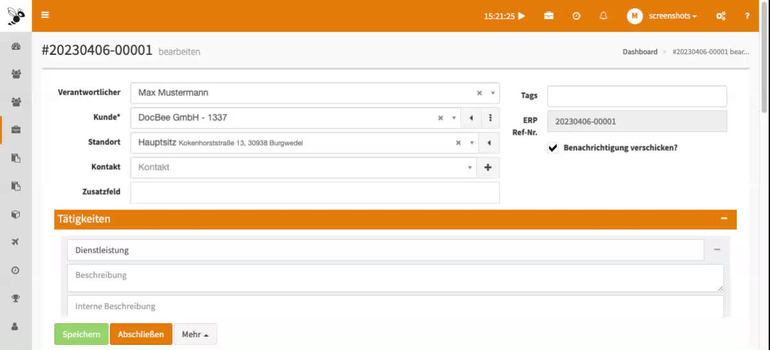Expand the Verantwortlicher dropdown
770x350 pixels.
[493, 93]
